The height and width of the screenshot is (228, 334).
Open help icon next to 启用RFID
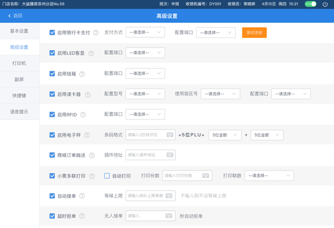(x=83, y=115)
